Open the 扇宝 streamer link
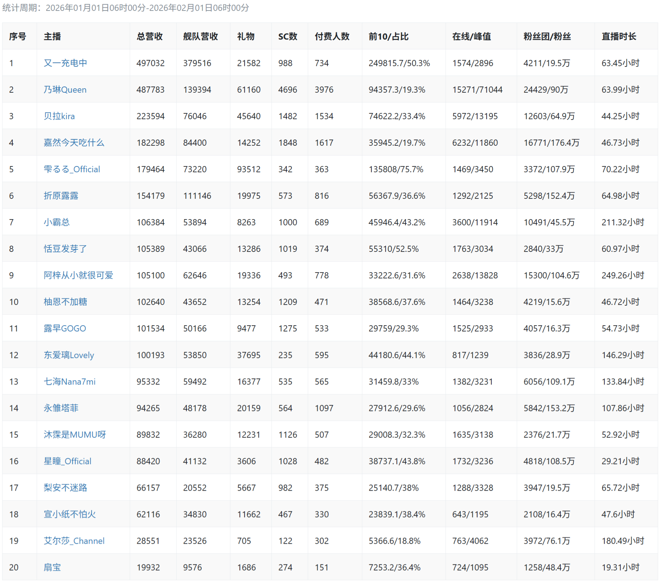Viewport: 660px width, 583px height. pos(52,567)
